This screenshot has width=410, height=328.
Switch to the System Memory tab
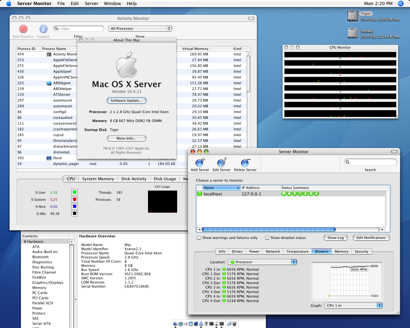pyautogui.click(x=98, y=179)
